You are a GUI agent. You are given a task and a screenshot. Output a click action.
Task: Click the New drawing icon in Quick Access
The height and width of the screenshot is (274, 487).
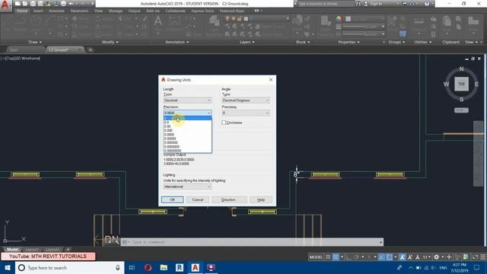pos(18,4)
